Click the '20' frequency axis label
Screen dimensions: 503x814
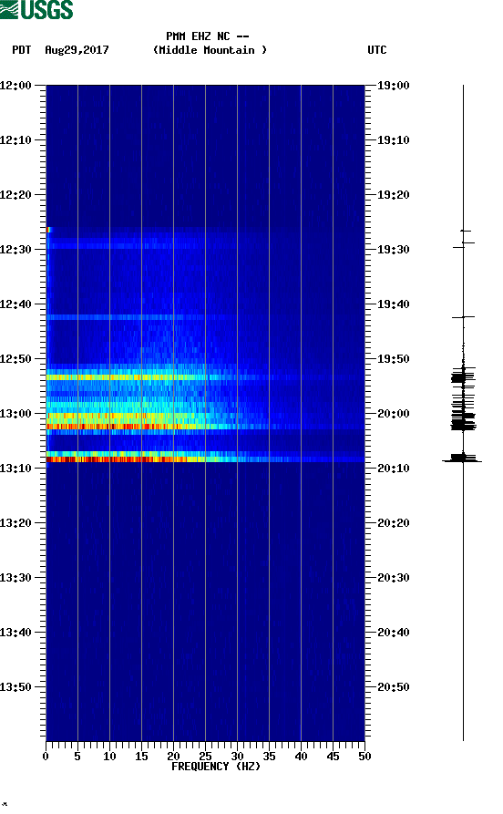[173, 757]
